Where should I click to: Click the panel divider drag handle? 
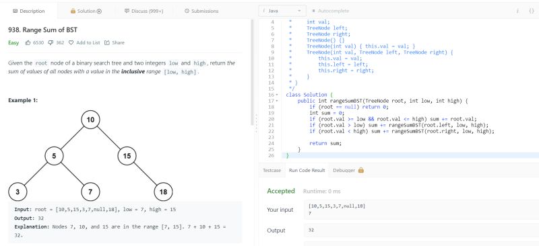click(x=256, y=124)
